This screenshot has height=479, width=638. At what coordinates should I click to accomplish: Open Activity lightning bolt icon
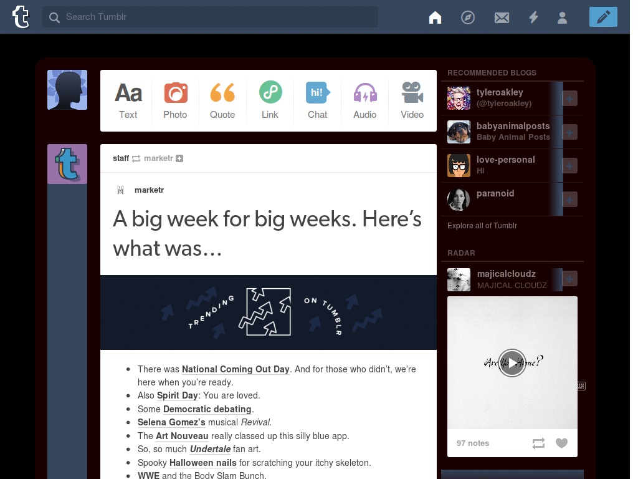tap(533, 17)
